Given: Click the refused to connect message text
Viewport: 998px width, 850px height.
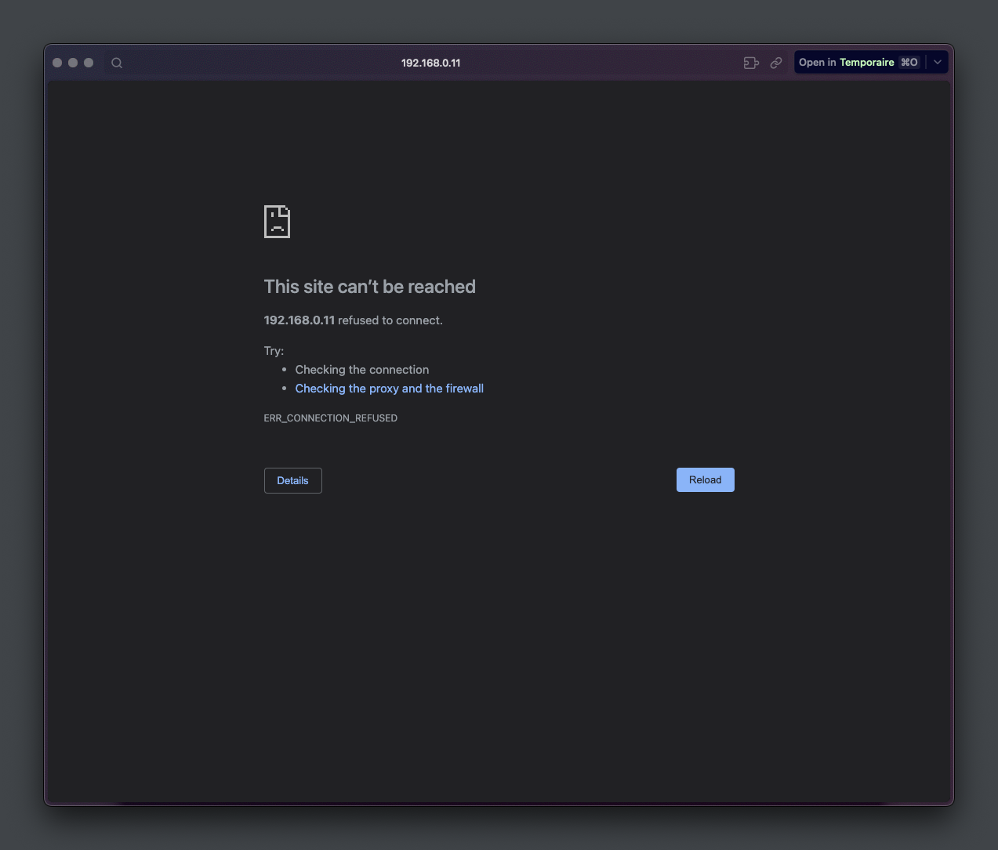Looking at the screenshot, I should point(389,320).
